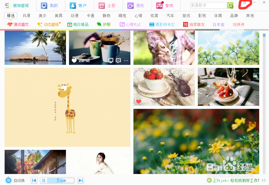Image resolution: width=269 pixels, height=185 pixels.
Task: Open the 我的 (My) monitor tab
Action: tap(49, 6)
